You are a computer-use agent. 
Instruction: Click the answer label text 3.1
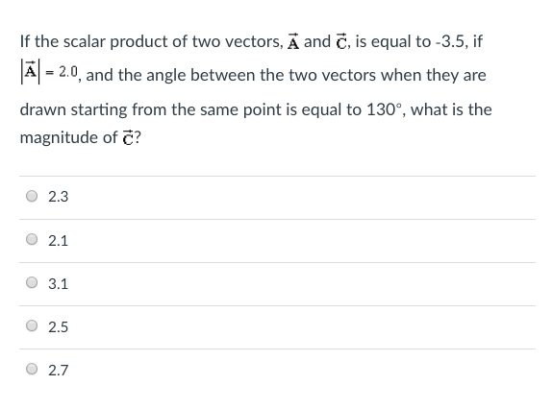59,283
